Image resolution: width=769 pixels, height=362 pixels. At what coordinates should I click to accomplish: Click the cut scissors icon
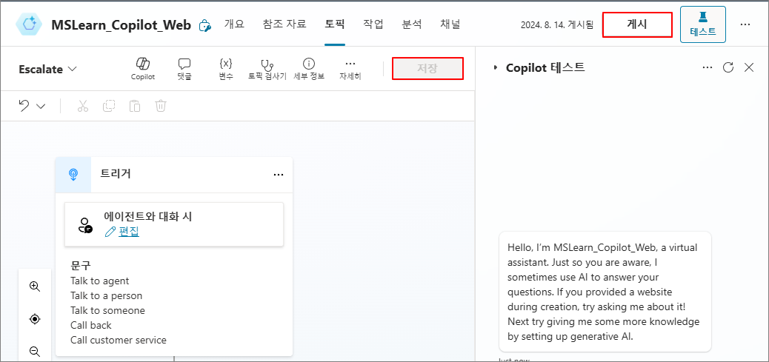(x=83, y=106)
